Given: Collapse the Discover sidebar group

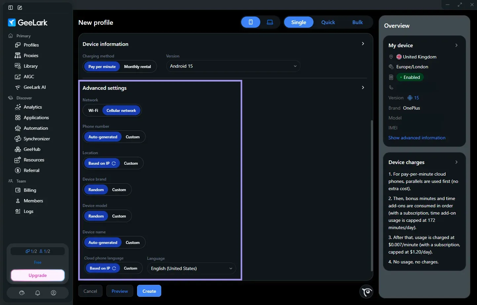Looking at the screenshot, I should 20,98.
